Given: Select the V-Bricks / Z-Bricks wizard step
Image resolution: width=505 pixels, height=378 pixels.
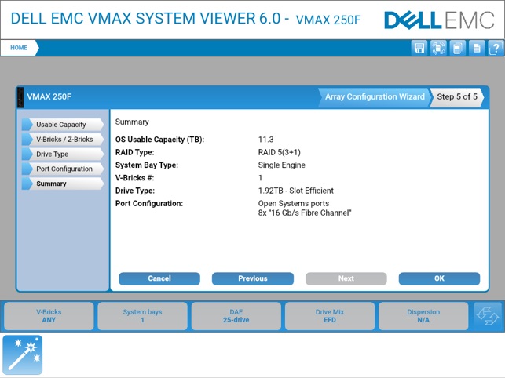Looking at the screenshot, I should pyautogui.click(x=63, y=140).
